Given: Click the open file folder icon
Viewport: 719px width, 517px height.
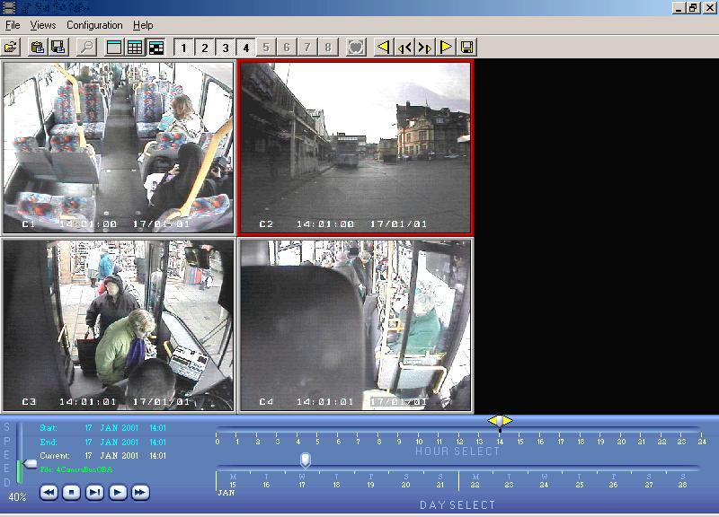Looking at the screenshot, I should pos(11,47).
